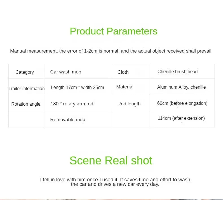
Task: Click the Removable mop cell
Action: tap(67, 119)
